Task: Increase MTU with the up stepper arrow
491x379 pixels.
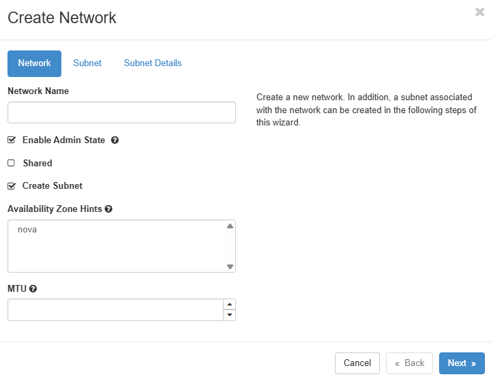Action: coord(230,305)
